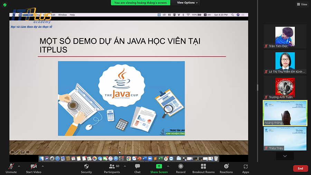Start recording with the Record button
The image size is (311, 175).
181,166
